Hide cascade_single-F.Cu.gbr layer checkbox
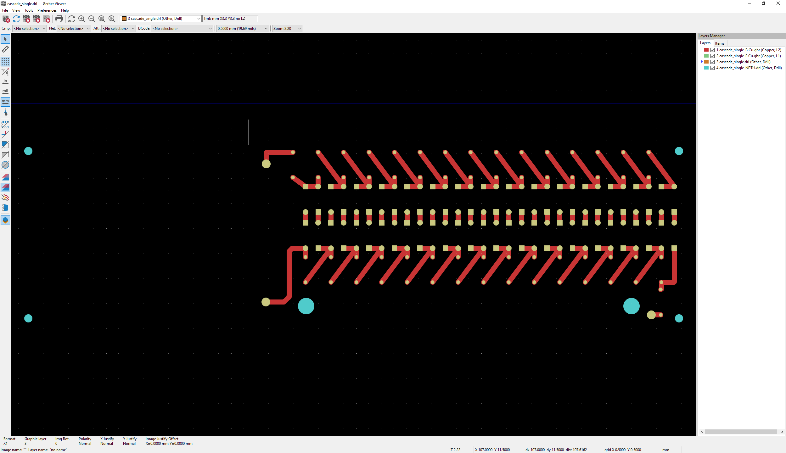This screenshot has height=453, width=786. [712, 56]
